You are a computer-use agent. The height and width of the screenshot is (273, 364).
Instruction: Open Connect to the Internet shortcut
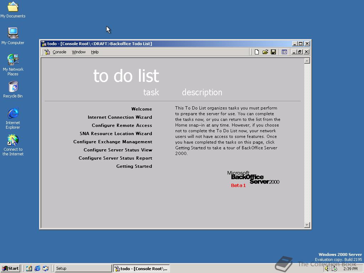pyautogui.click(x=13, y=145)
